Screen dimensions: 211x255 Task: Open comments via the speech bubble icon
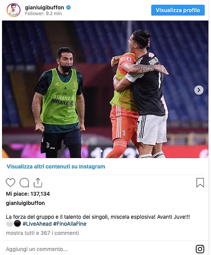pyautogui.click(x=24, y=183)
